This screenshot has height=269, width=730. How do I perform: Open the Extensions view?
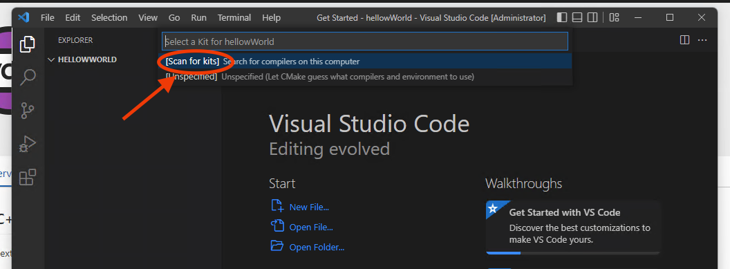point(28,178)
